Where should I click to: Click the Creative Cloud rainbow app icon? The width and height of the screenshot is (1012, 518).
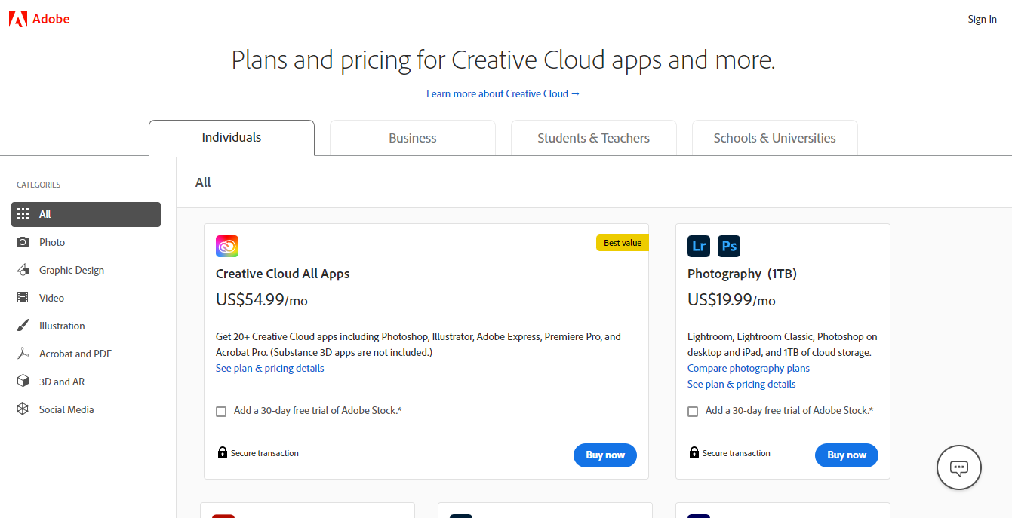pos(227,246)
